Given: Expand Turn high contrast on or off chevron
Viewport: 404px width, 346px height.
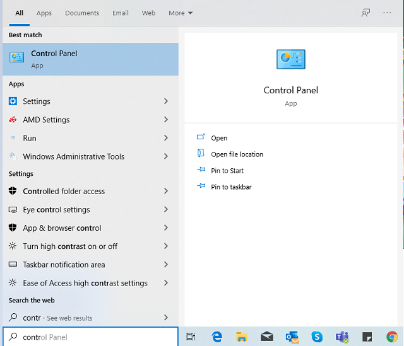Looking at the screenshot, I should click(166, 246).
